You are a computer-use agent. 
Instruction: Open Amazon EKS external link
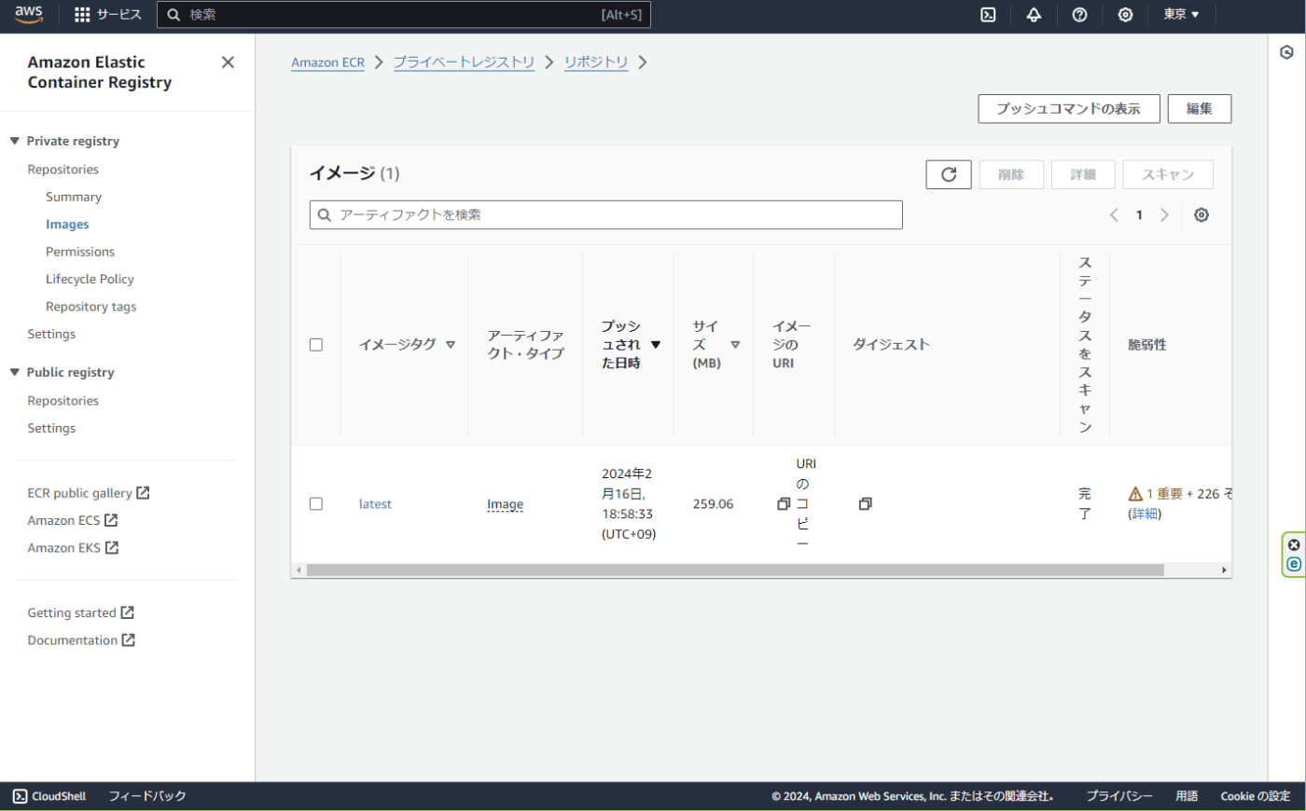click(x=73, y=548)
